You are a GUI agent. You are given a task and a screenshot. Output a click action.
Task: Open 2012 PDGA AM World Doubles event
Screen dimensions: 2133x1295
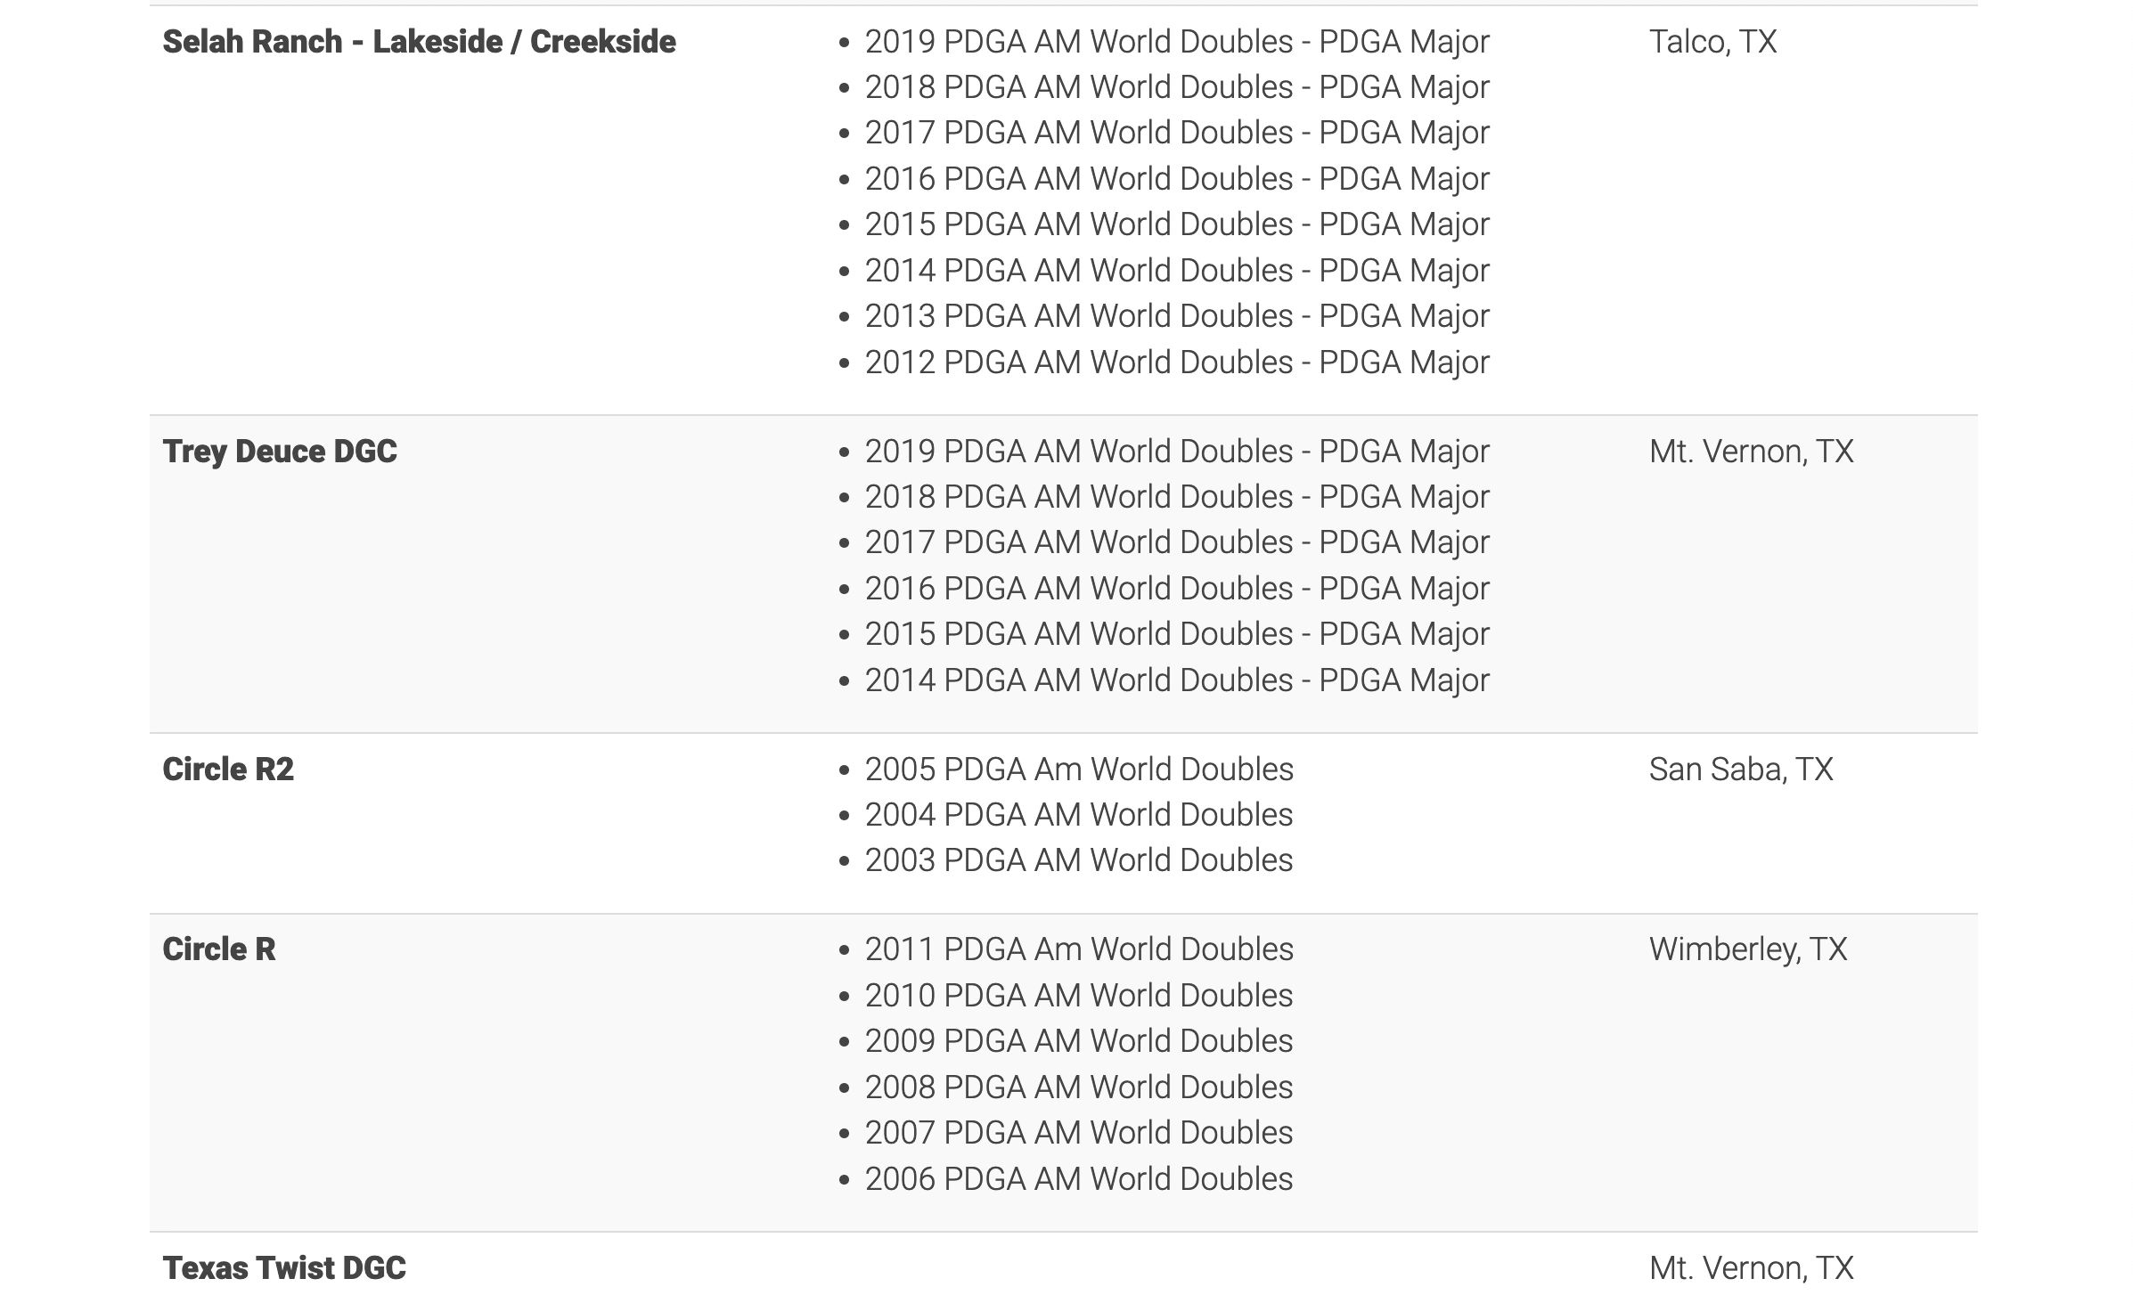coord(1176,362)
